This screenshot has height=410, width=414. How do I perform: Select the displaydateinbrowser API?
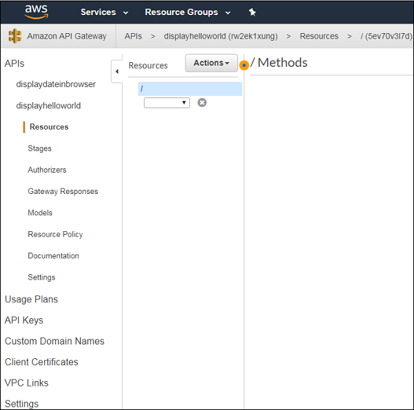point(56,84)
